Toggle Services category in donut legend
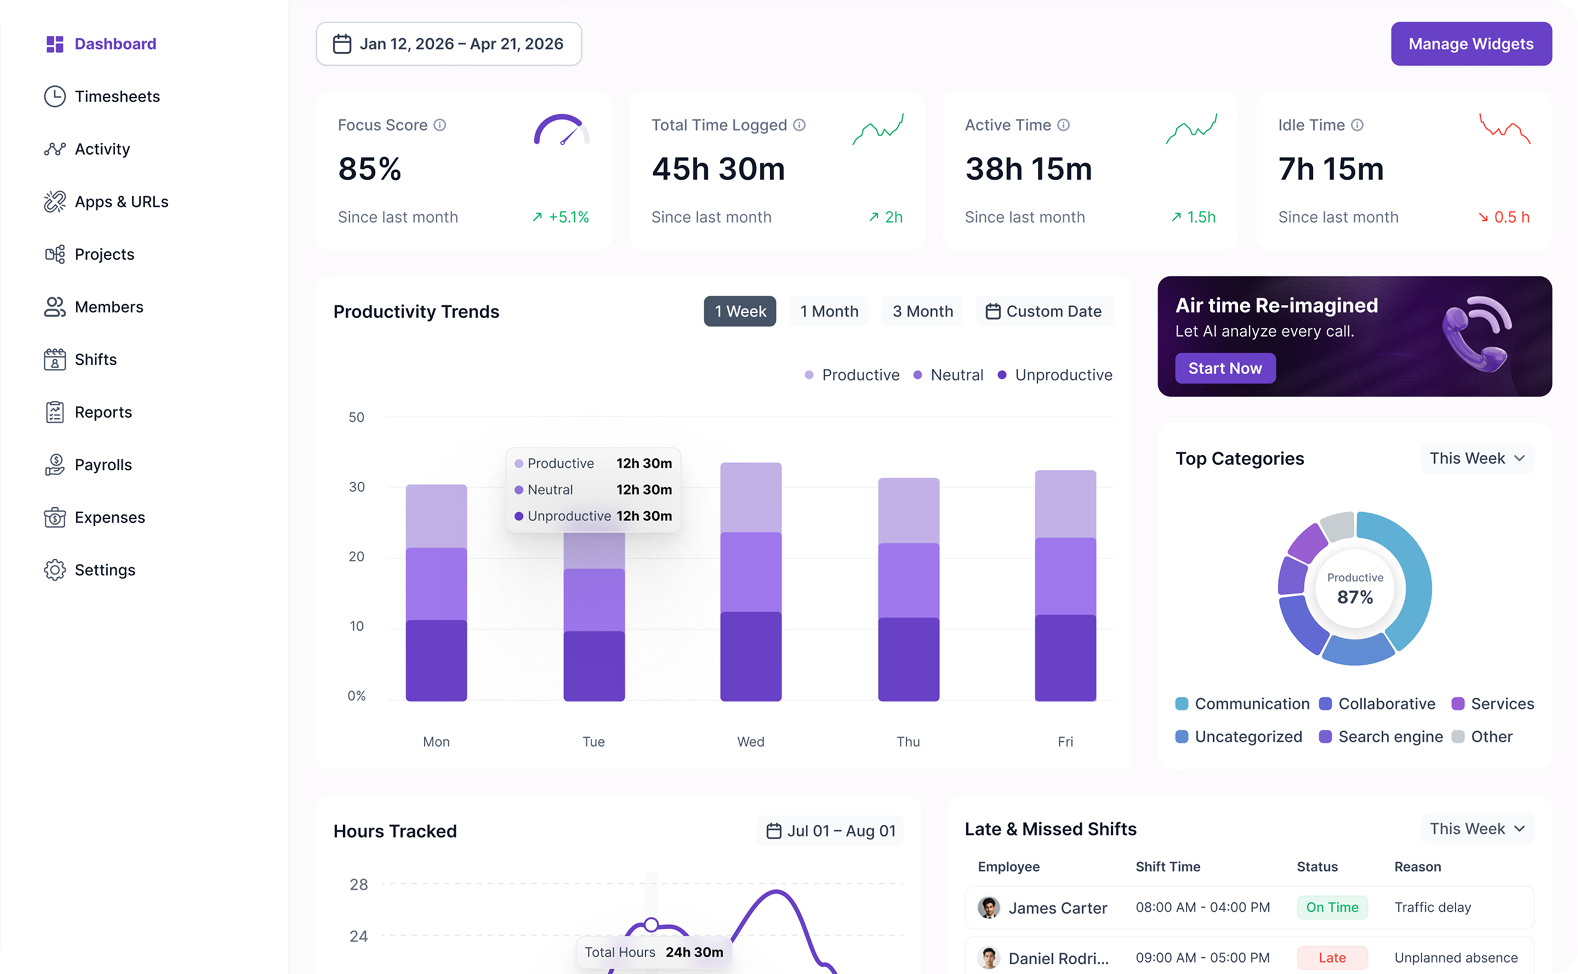The width and height of the screenshot is (1578, 974). (1492, 704)
